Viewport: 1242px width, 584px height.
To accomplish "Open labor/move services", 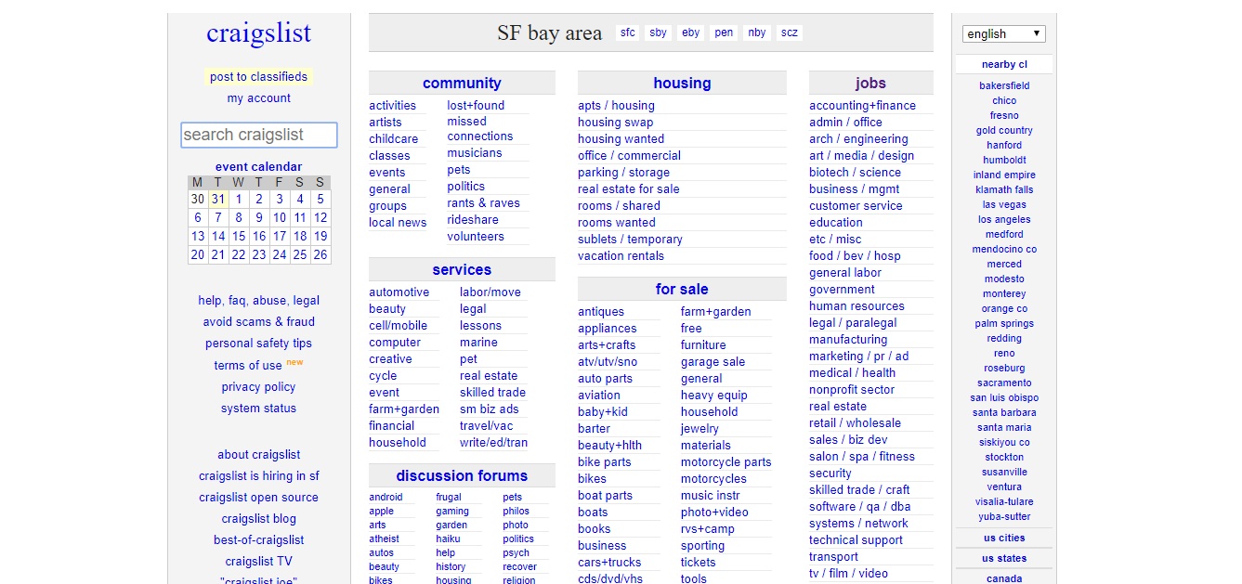I will [490, 292].
